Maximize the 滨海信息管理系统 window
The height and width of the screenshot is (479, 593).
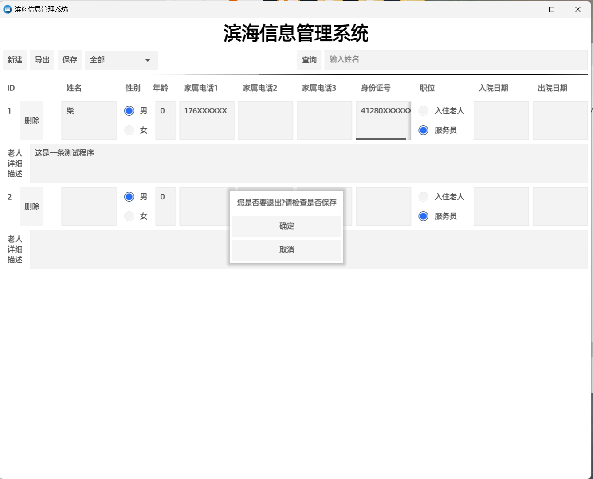click(x=552, y=9)
